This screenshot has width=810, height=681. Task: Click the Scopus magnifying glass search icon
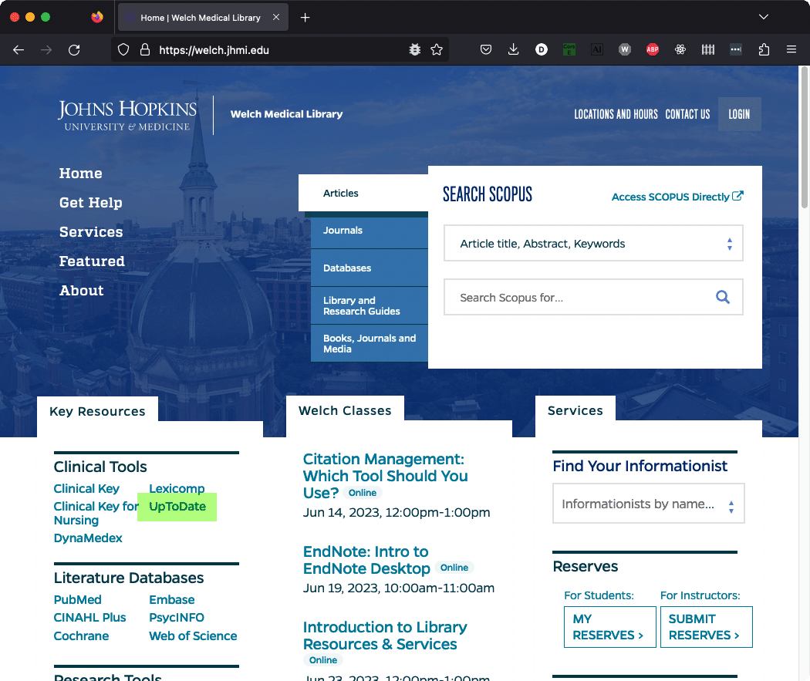(723, 297)
